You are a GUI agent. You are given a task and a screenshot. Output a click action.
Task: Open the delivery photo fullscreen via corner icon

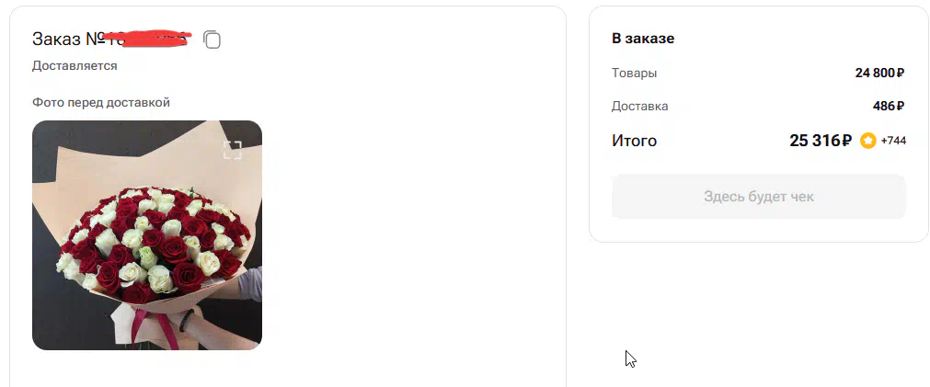(x=233, y=150)
